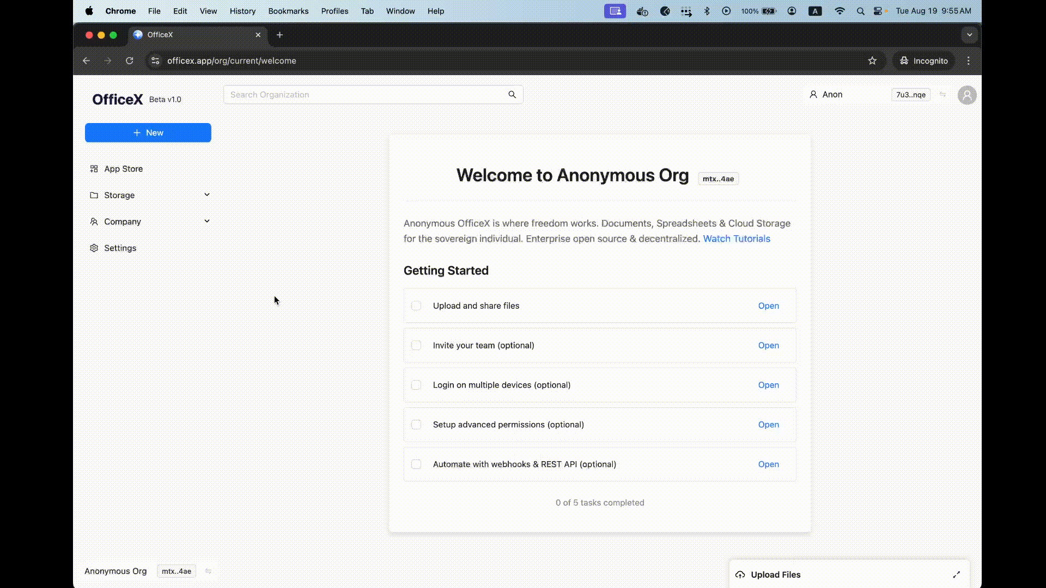Click the blue New button
The width and height of the screenshot is (1046, 588).
[148, 133]
